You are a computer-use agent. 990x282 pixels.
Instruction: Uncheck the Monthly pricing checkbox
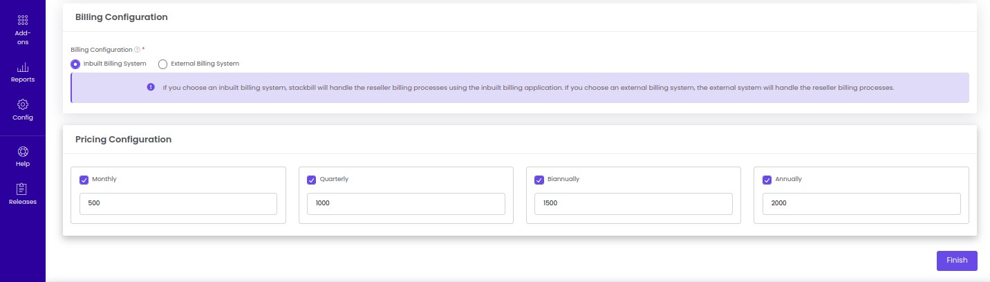[84, 180]
